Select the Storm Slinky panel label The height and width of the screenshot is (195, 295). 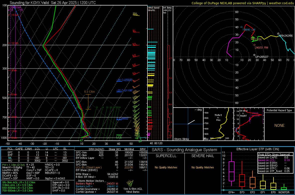click(181, 139)
